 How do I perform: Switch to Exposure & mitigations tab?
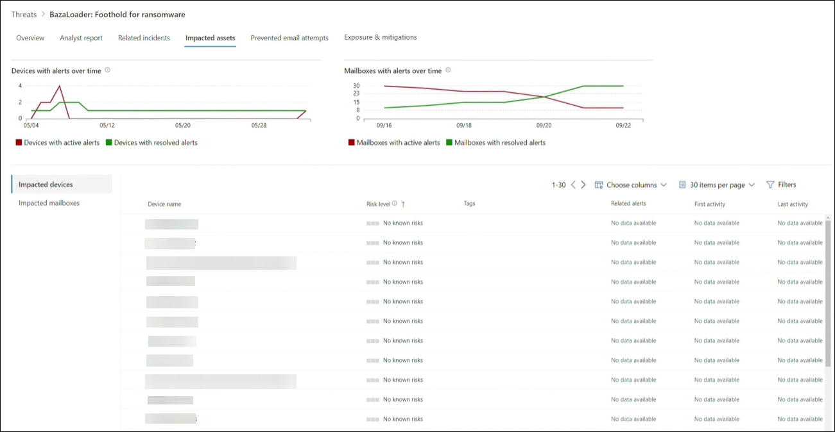pos(381,37)
